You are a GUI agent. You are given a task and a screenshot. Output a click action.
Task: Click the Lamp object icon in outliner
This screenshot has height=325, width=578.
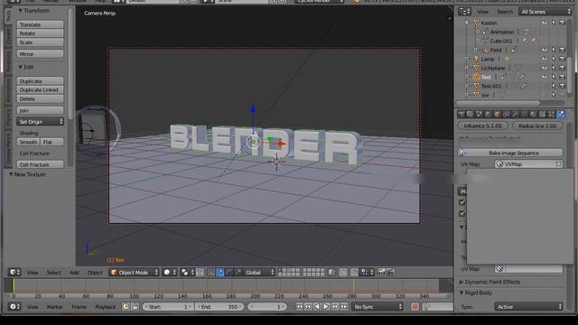(476, 59)
